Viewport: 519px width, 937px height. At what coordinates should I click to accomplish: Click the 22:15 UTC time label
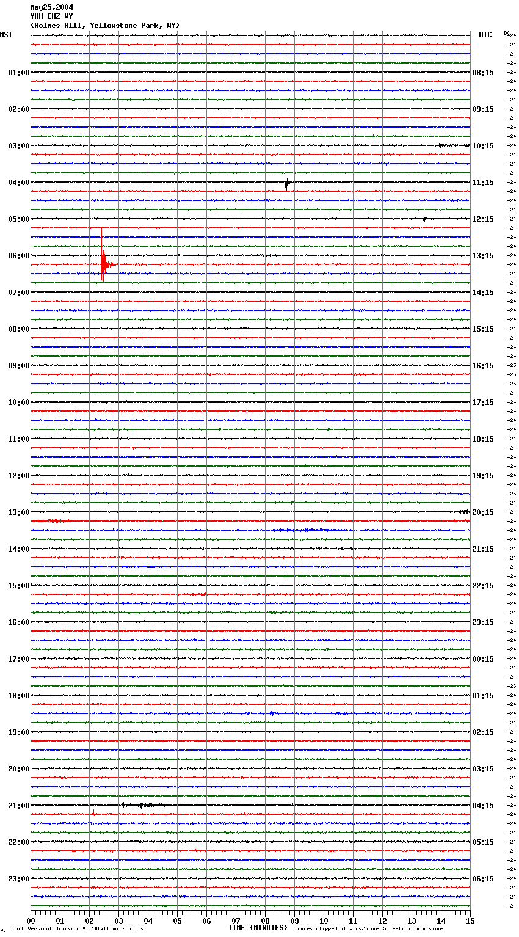[483, 586]
